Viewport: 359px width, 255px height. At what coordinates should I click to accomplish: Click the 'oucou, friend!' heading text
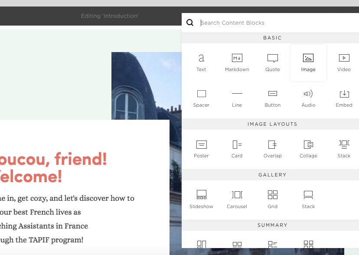[53, 159]
